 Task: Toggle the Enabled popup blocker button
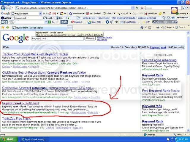(76, 22)
